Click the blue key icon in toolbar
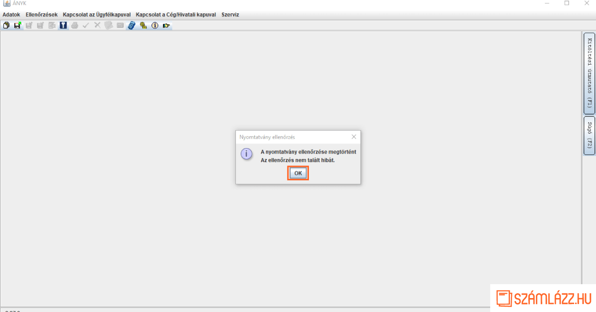The width and height of the screenshot is (596, 312). coord(63,25)
